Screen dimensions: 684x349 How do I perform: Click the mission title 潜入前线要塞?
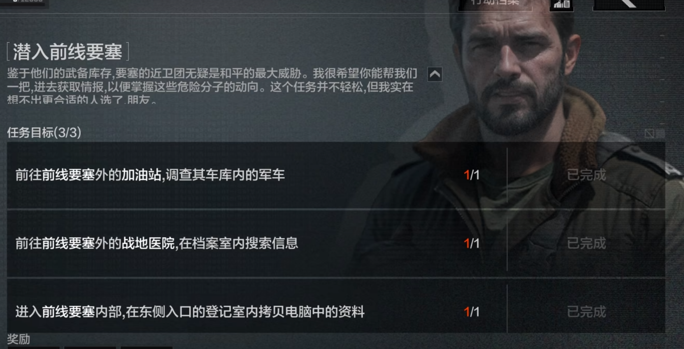(68, 52)
